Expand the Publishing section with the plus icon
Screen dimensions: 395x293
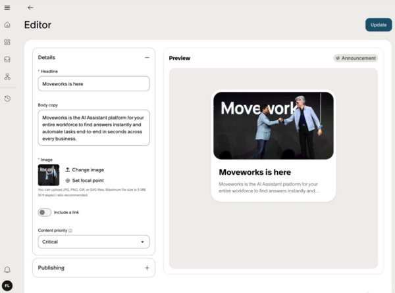[x=147, y=268]
